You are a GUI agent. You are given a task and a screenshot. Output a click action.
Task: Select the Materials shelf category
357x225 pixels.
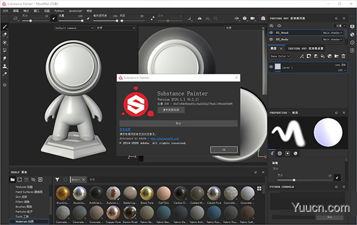click(29, 221)
